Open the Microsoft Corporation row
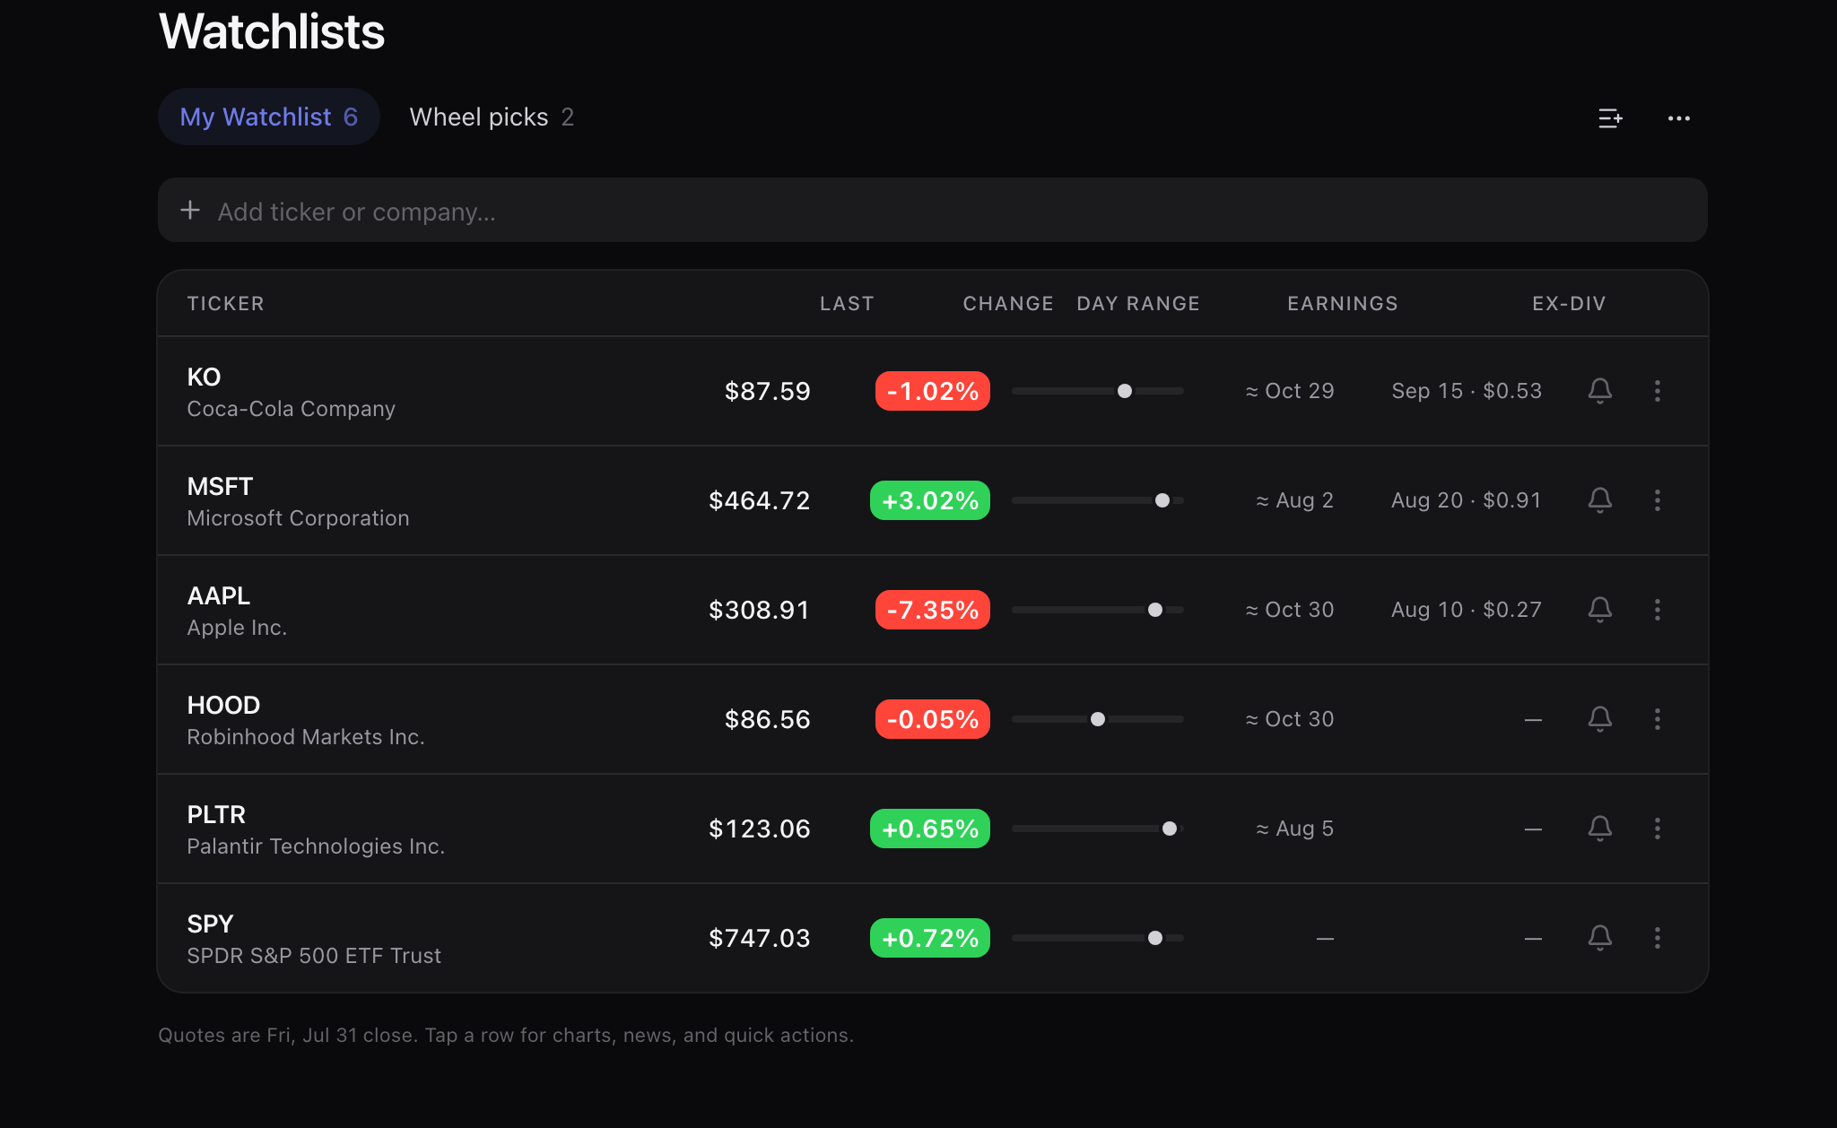Screen dimensions: 1837x1128 pyautogui.click(x=933, y=500)
